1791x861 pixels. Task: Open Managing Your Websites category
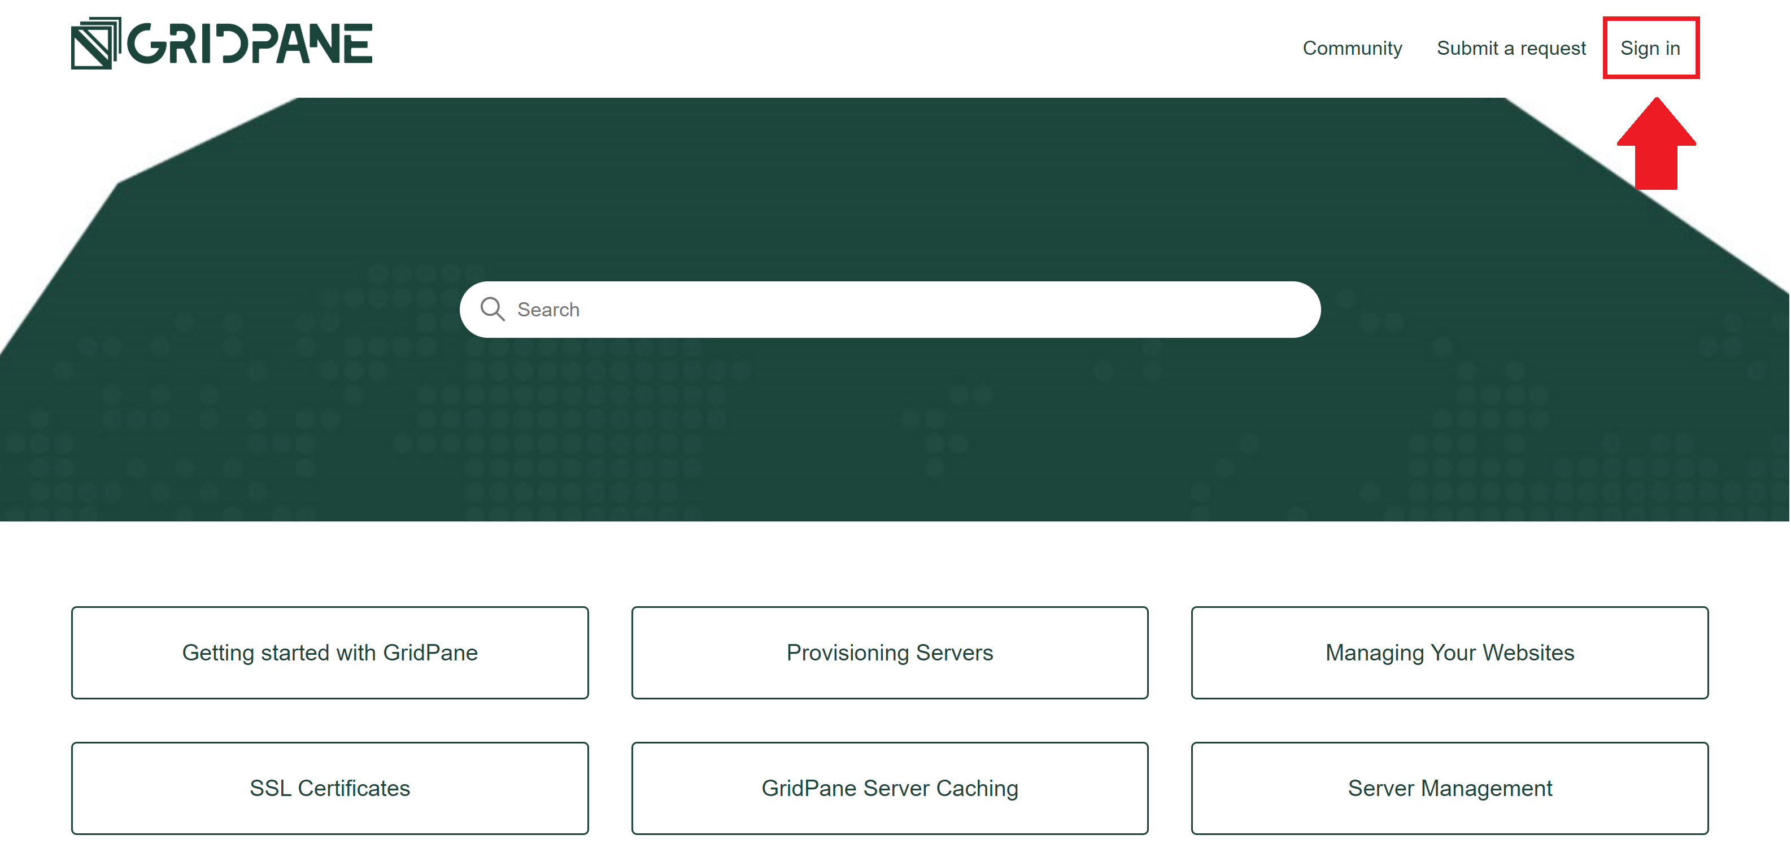pyautogui.click(x=1450, y=653)
